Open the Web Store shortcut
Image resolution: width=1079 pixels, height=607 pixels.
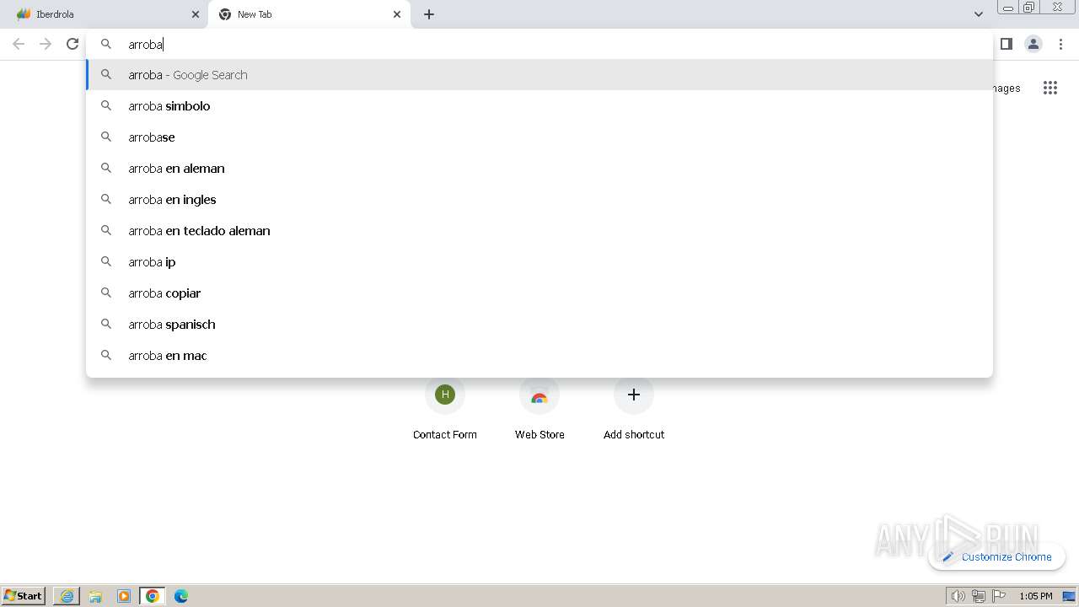[x=539, y=409]
